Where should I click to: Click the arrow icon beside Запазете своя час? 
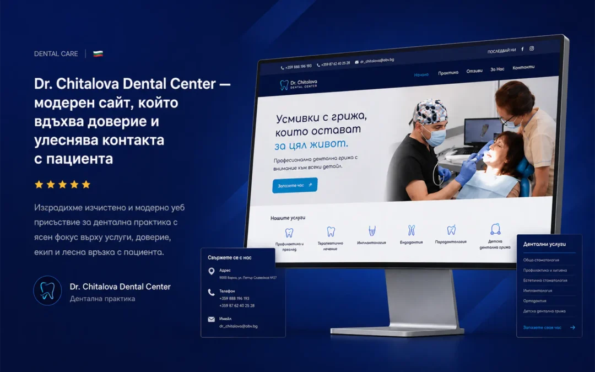tap(572, 327)
